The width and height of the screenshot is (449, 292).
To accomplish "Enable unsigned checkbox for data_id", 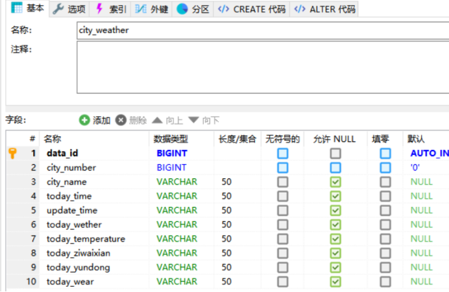I will tap(283, 153).
